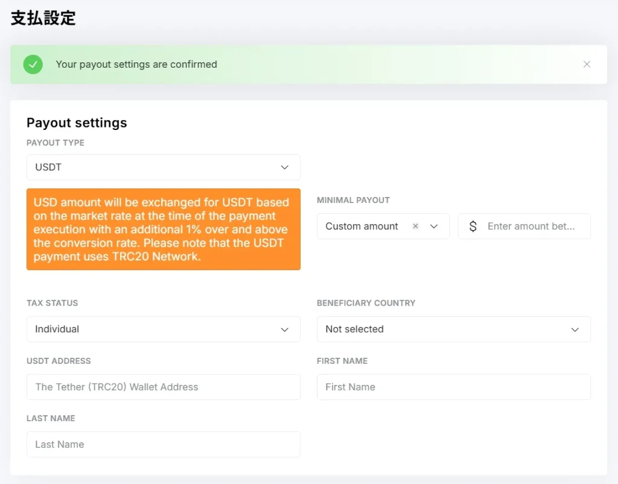This screenshot has height=484, width=618.
Task: Clear the Custom amount selection
Action: [415, 227]
